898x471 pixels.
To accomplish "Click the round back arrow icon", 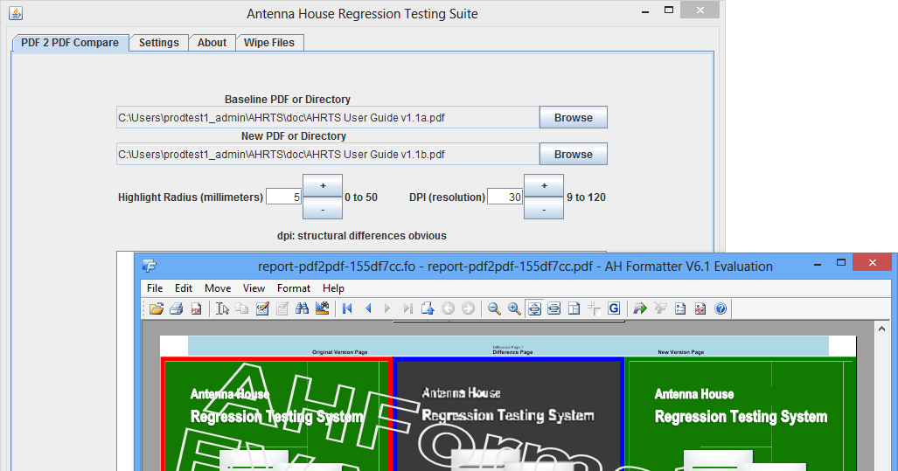I will (448, 309).
